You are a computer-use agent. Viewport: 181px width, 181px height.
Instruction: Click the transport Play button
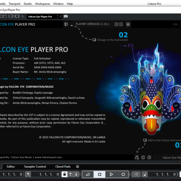point(111,174)
